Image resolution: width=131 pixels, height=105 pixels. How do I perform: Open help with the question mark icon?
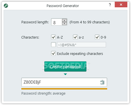pos(110,5)
